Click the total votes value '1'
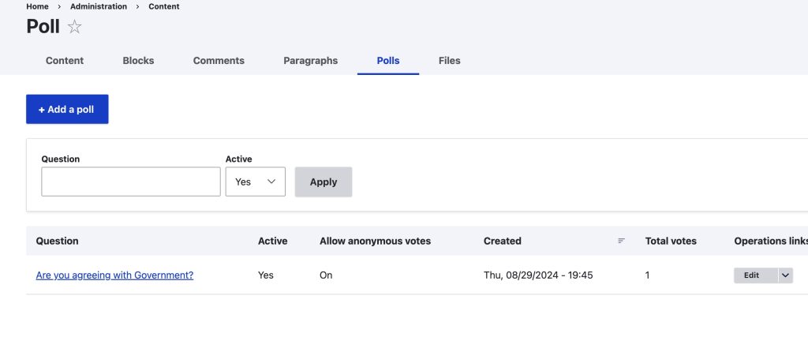The width and height of the screenshot is (808, 337). point(647,275)
